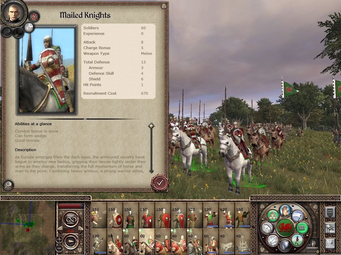This screenshot has height=255, width=341.
Task: Click the halt hand button
Action: pos(285,211)
